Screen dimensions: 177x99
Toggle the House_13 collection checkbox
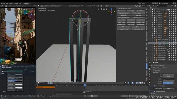pyautogui.click(x=155, y=35)
